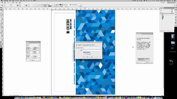Click the create new page icon in Pages panel
The width and height of the screenshot is (177, 99).
(x=170, y=31)
